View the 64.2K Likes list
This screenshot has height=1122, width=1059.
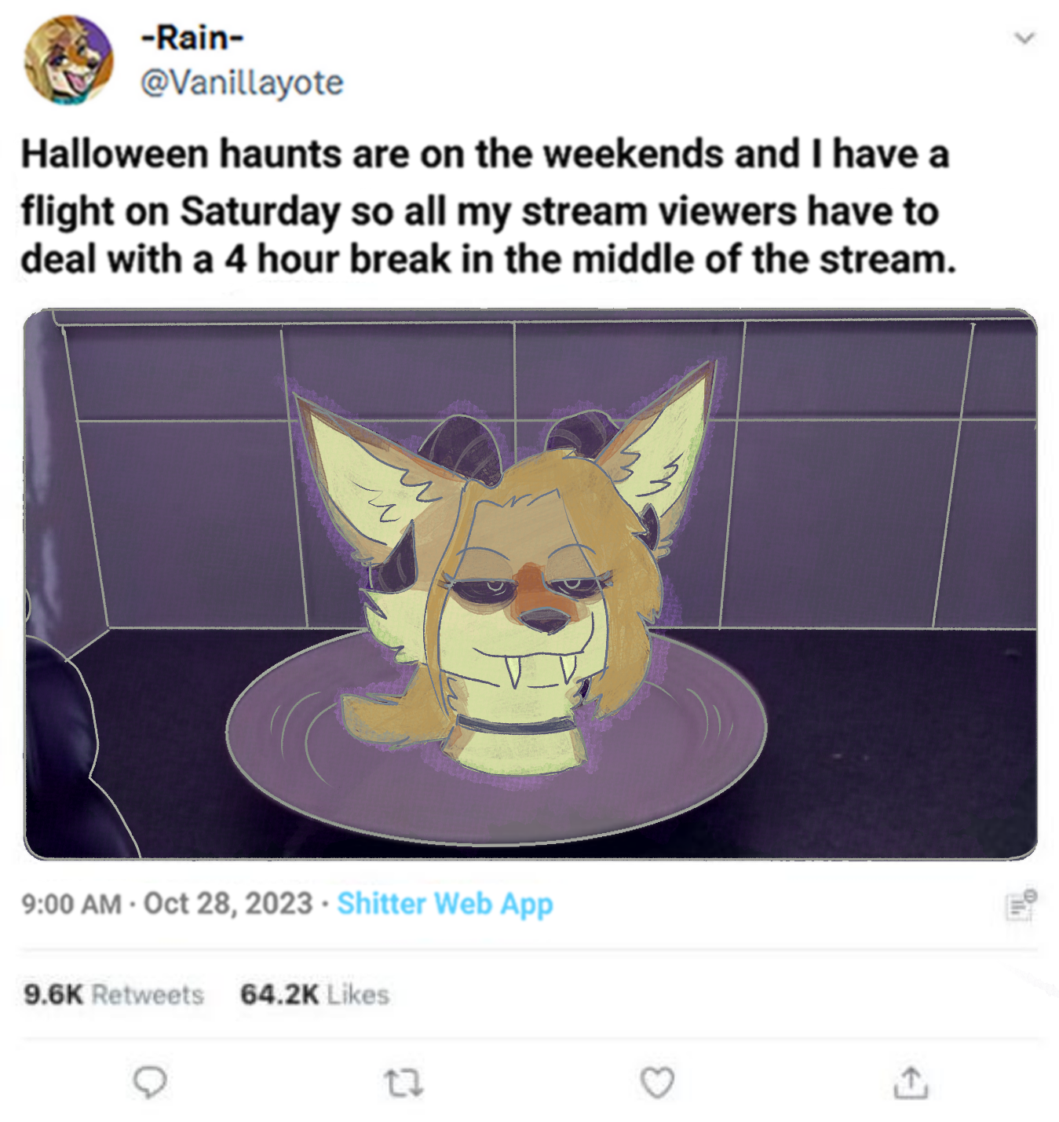click(314, 995)
